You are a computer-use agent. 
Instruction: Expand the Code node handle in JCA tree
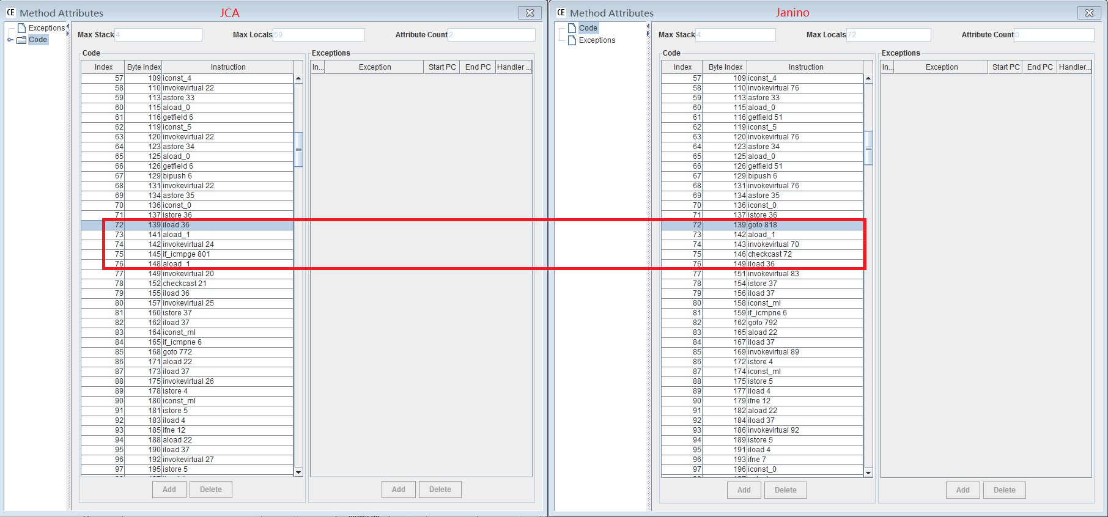[10, 40]
